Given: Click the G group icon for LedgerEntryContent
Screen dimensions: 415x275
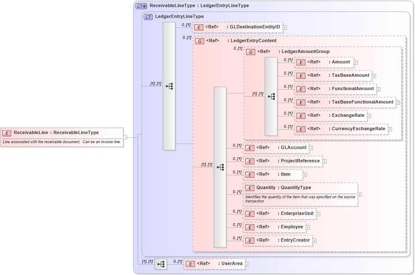Looking at the screenshot, I should [200, 41].
